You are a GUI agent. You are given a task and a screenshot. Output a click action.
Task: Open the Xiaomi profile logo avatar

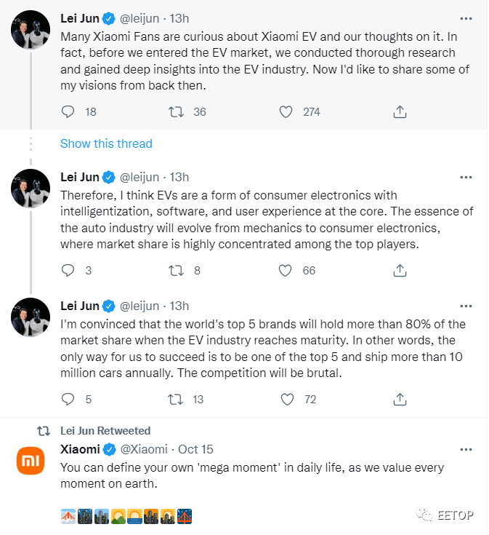(31, 461)
